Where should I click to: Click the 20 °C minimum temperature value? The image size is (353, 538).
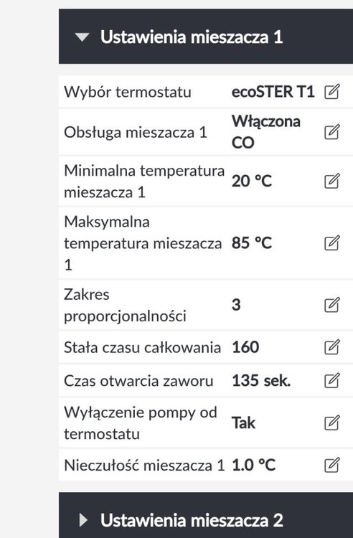(x=251, y=181)
